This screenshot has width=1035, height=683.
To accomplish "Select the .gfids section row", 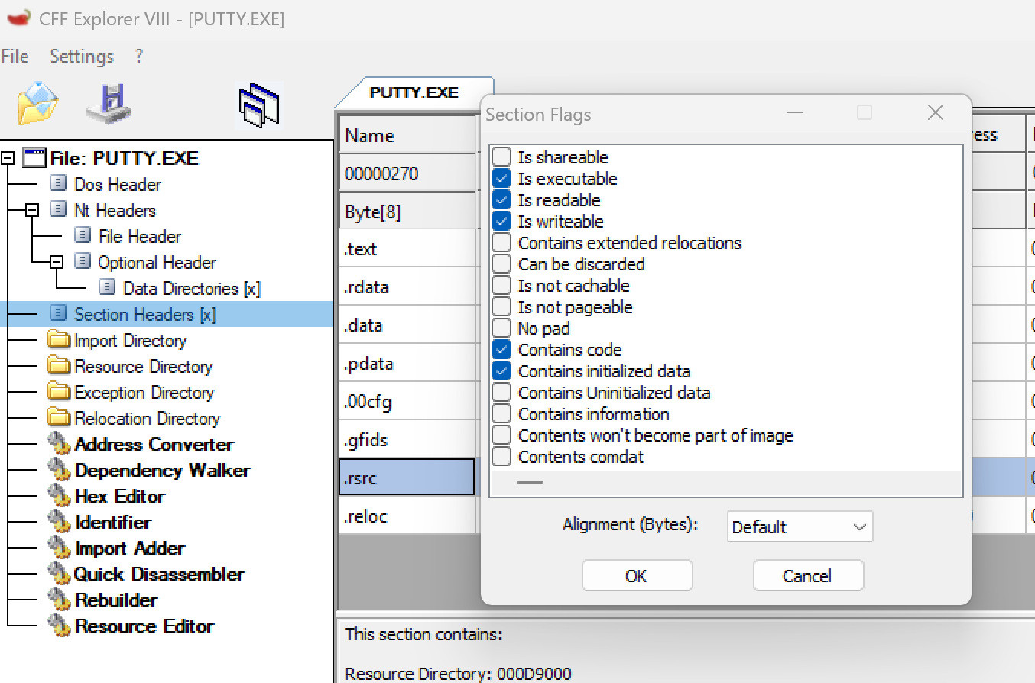I will 407,439.
